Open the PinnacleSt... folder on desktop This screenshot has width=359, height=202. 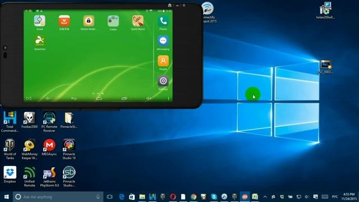pyautogui.click(x=69, y=120)
